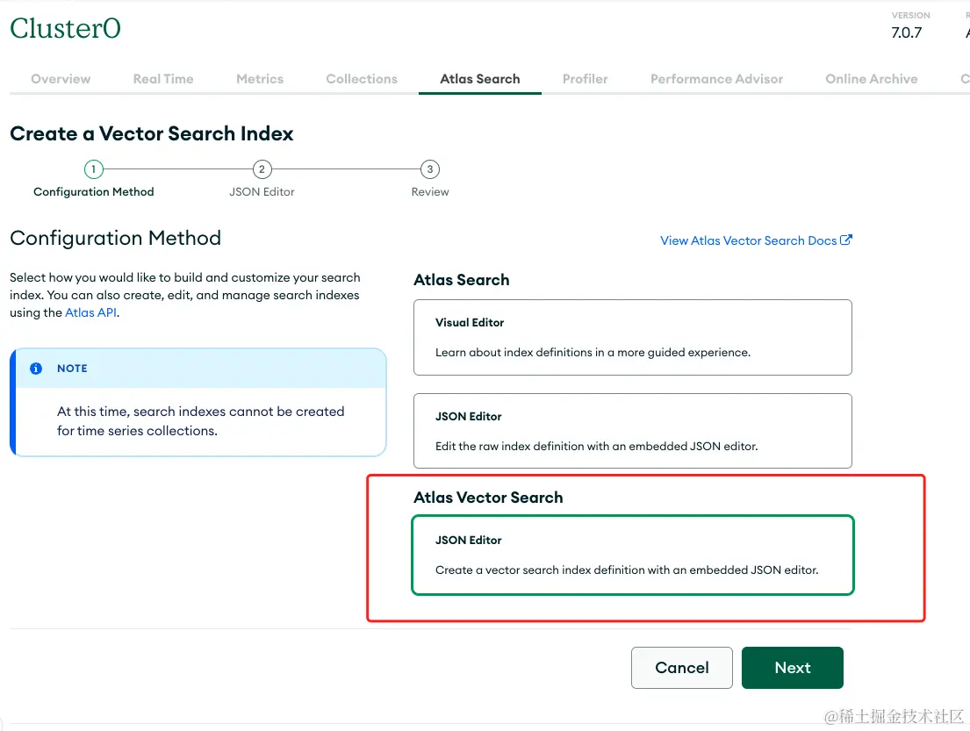The image size is (970, 731).
Task: Click the external link icon beside Docs
Action: [x=846, y=240]
